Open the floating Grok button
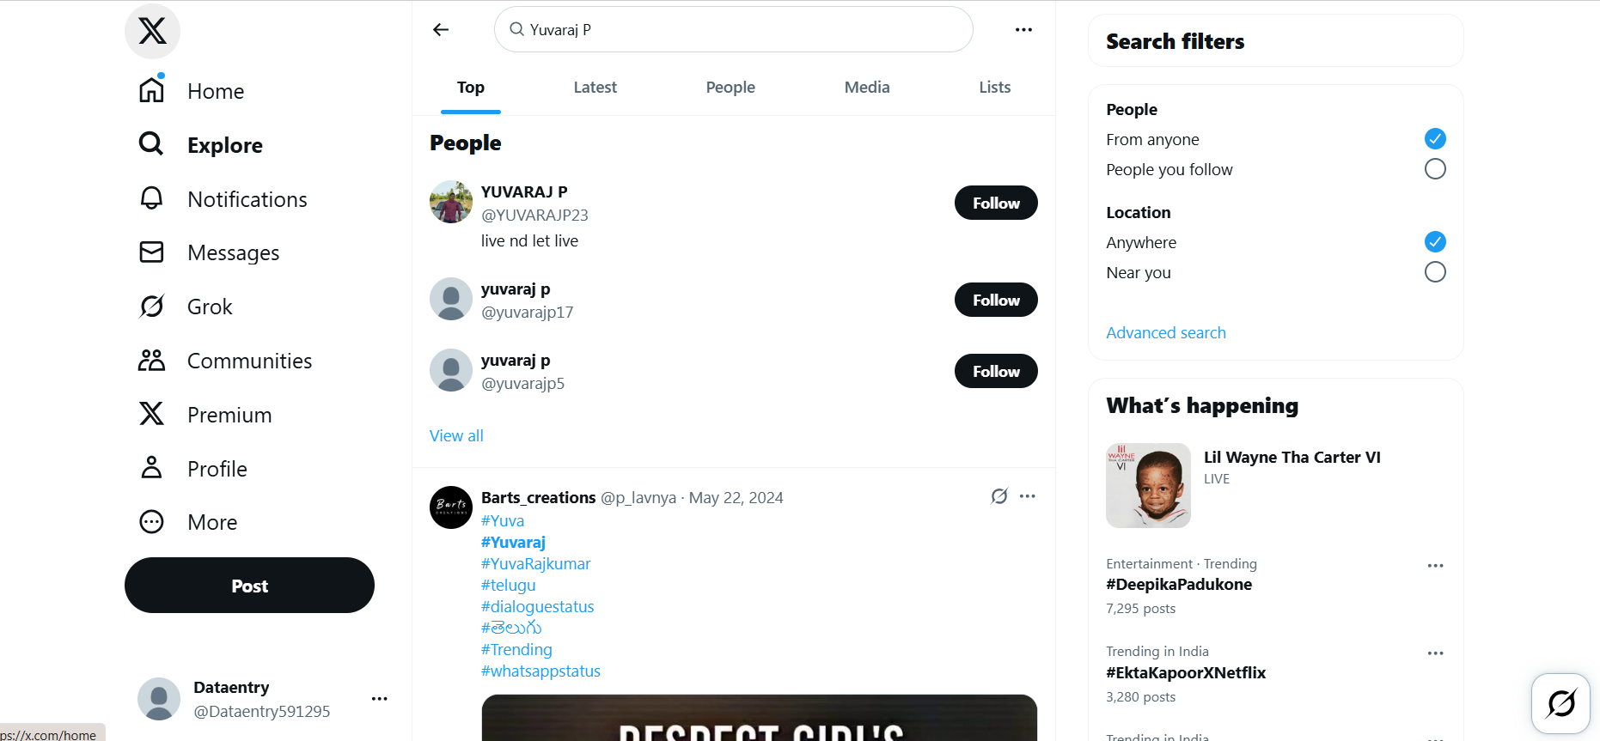This screenshot has height=741, width=1600. (1560, 703)
